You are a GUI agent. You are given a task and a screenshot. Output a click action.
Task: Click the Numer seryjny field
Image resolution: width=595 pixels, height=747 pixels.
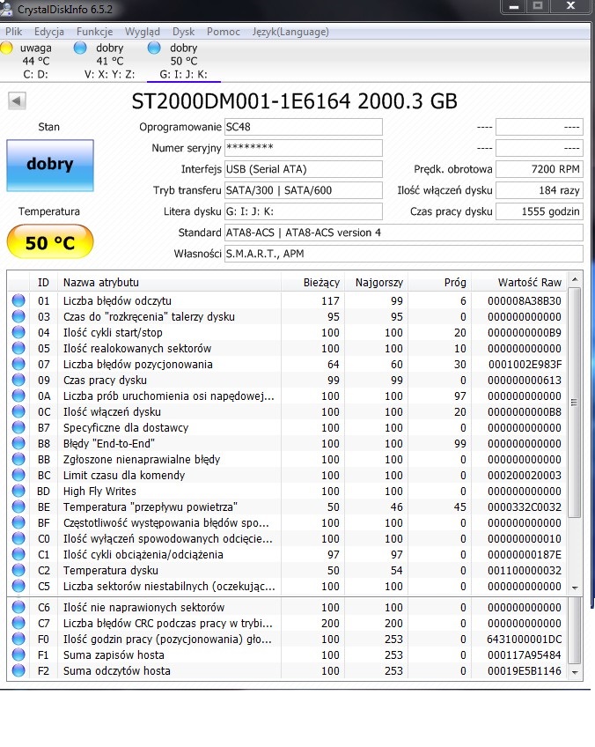click(303, 148)
